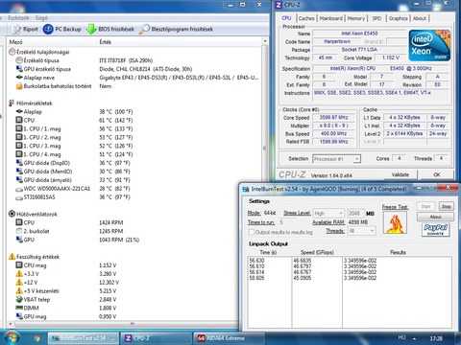
Task: Click the 17:28 taskbar clock
Action: (436, 338)
